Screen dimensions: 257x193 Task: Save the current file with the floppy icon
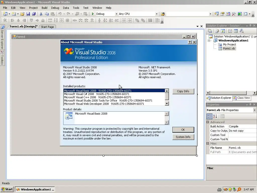coord(28,14)
